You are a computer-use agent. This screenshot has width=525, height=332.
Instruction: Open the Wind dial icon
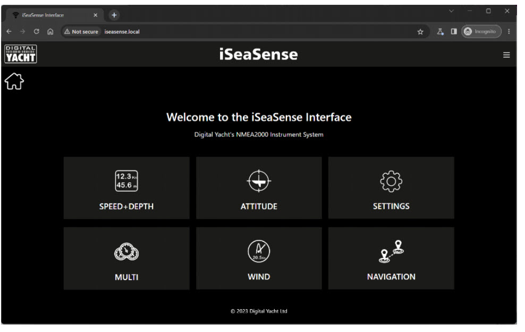point(259,251)
